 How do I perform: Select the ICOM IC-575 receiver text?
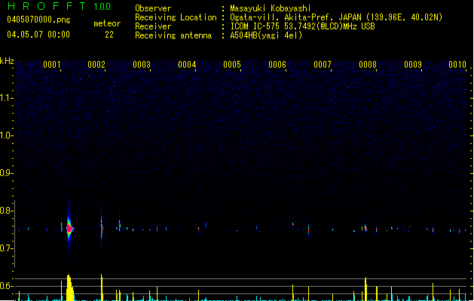point(303,26)
